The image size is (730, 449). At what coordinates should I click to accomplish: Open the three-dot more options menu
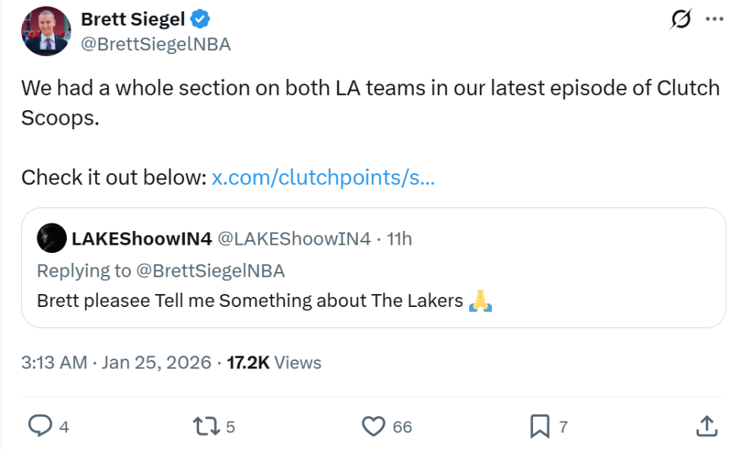tap(714, 20)
